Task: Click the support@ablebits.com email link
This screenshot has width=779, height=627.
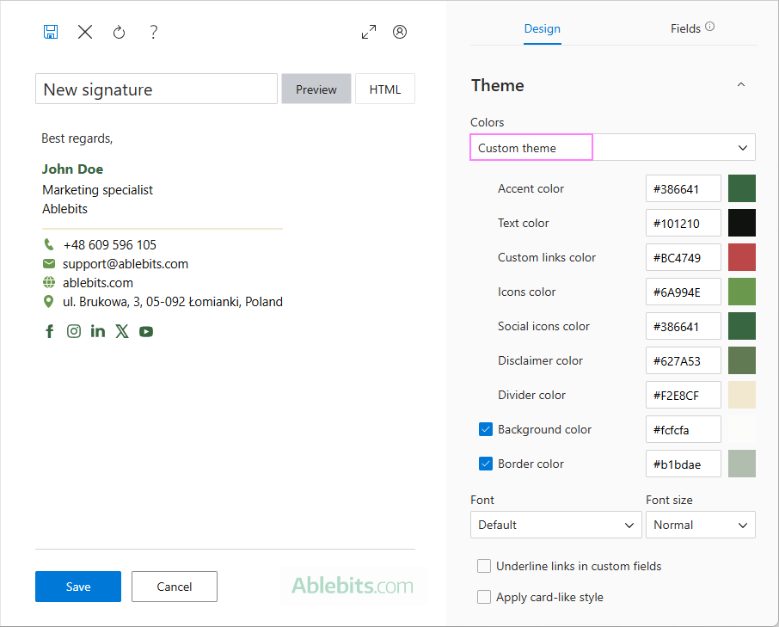Action: 126,263
